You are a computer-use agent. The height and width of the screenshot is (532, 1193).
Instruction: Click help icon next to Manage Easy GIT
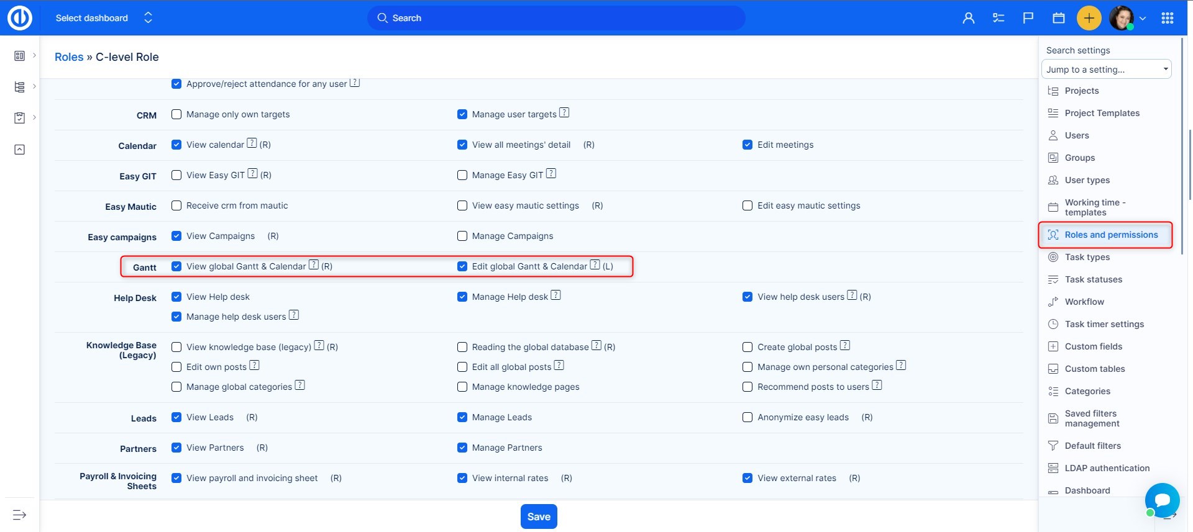tap(551, 174)
